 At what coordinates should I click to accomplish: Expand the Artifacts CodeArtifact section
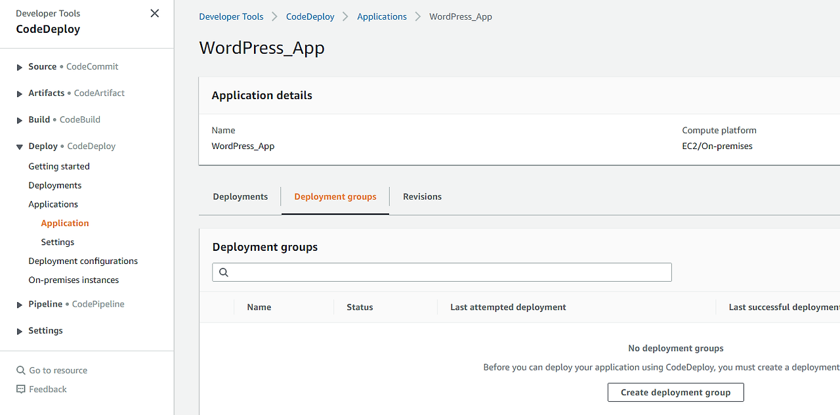click(20, 94)
